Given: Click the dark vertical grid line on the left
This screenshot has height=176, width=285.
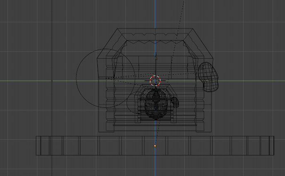Looking at the screenshot, I should click(x=51, y=41).
